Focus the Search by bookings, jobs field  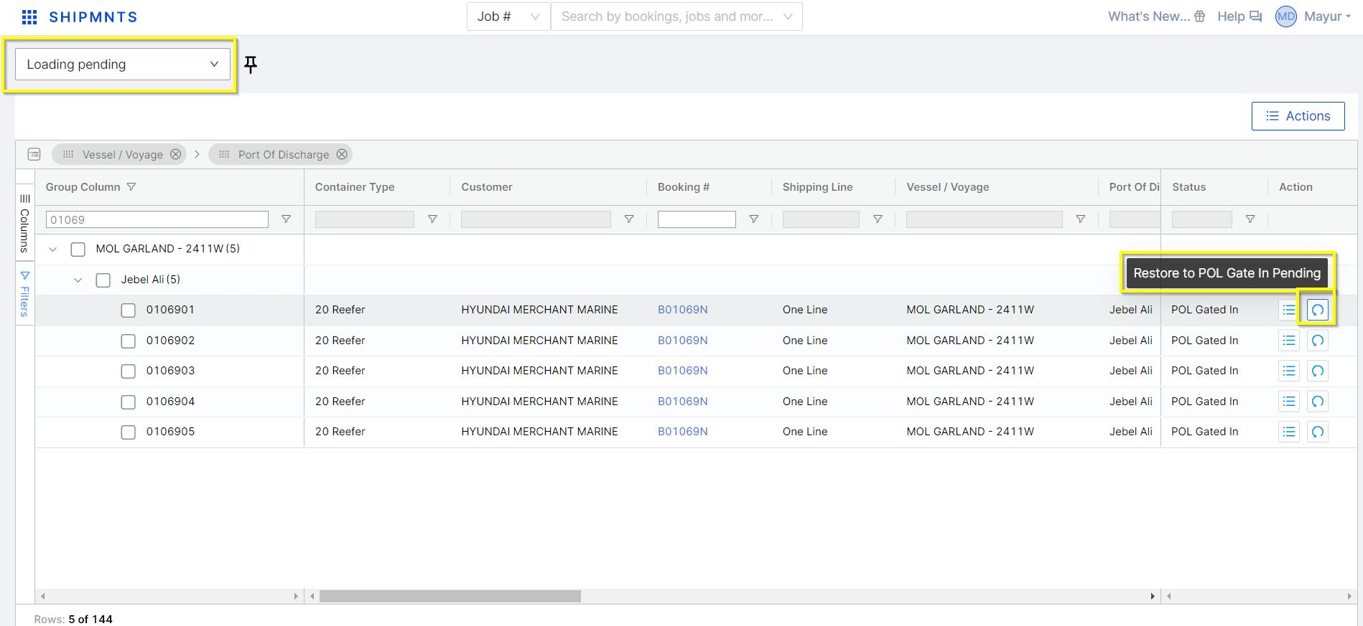pyautogui.click(x=676, y=16)
